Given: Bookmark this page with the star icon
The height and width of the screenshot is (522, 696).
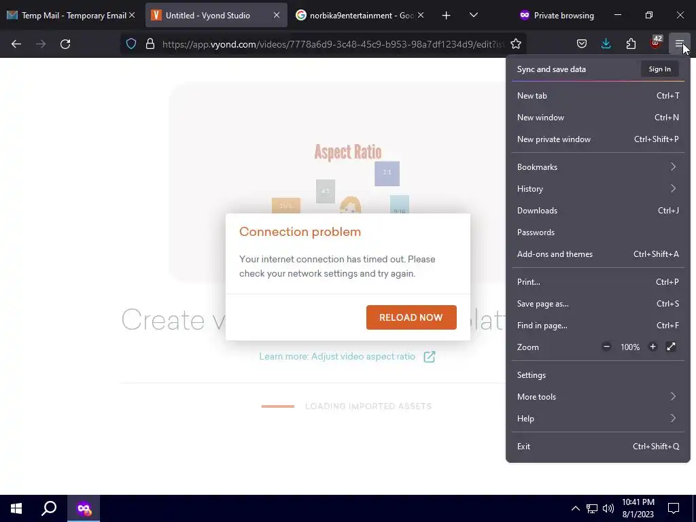Looking at the screenshot, I should point(516,44).
